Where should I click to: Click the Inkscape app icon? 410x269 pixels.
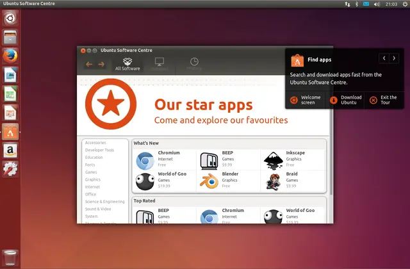[x=273, y=160]
